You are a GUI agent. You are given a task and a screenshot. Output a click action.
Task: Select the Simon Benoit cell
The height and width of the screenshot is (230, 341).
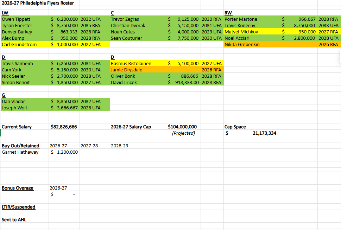point(25,82)
